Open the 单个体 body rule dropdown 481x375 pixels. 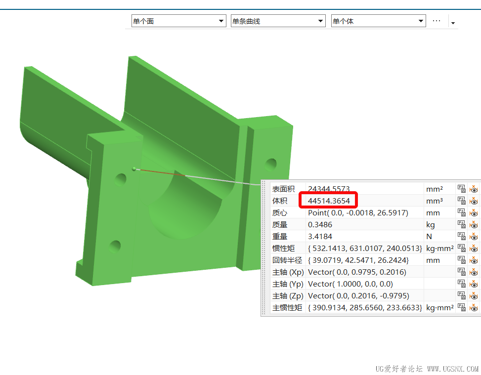(378, 21)
